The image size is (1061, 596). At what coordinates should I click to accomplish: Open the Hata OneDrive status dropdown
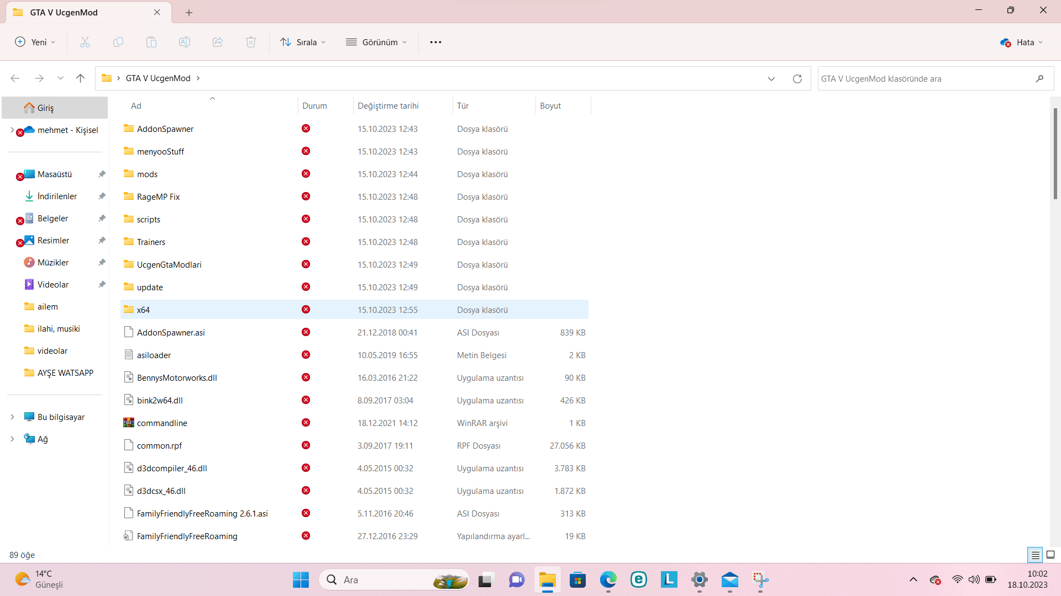[x=1021, y=42]
